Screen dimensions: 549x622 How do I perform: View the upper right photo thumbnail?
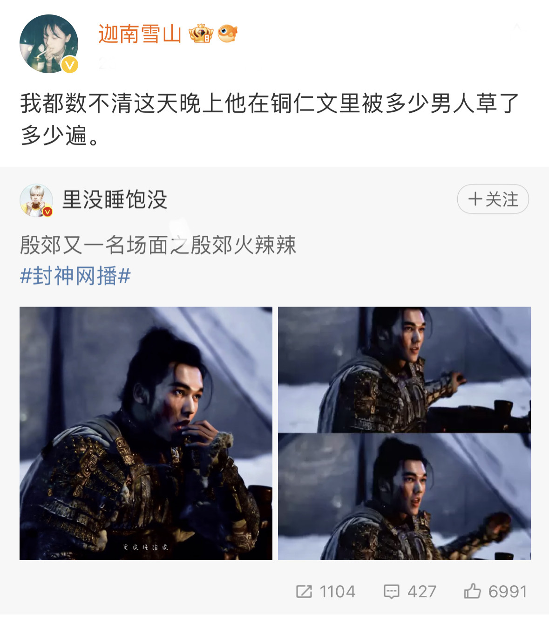point(404,370)
